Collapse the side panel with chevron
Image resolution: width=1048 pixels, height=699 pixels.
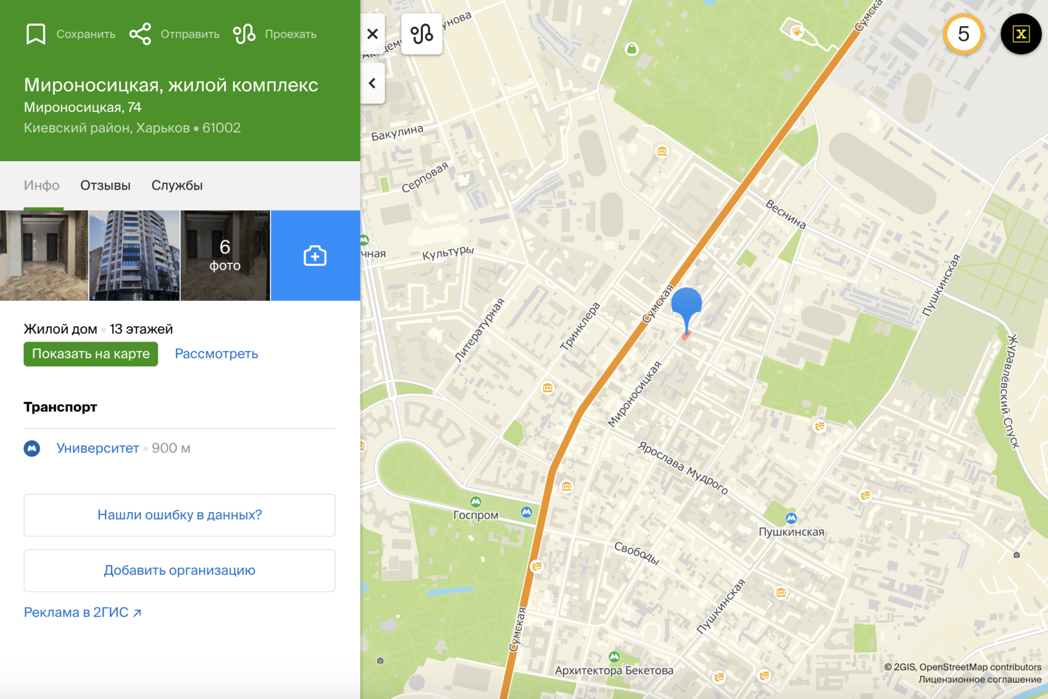[372, 83]
